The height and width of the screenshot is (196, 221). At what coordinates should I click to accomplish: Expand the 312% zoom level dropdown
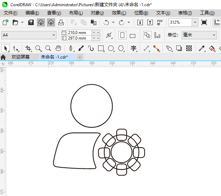pos(195,22)
